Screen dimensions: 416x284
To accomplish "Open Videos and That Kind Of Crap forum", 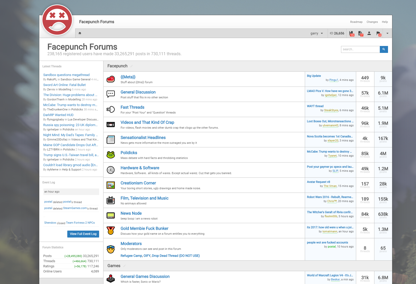I will 147,122.
